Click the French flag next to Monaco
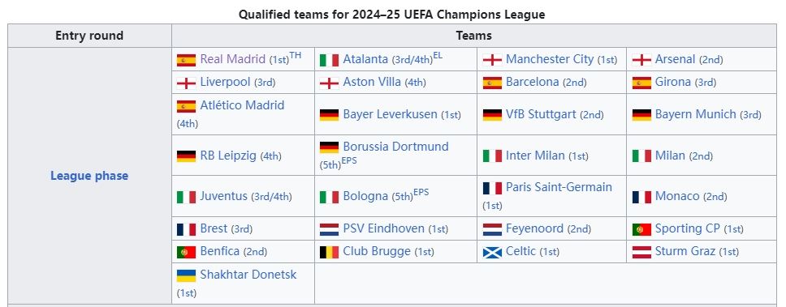Image resolution: width=786 pixels, height=307 pixels. coord(641,197)
